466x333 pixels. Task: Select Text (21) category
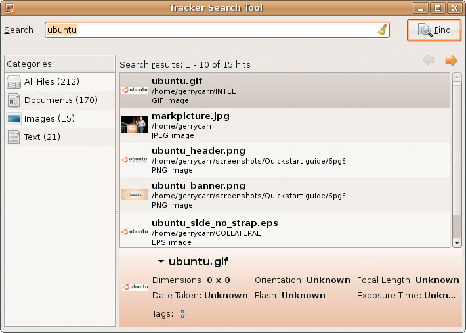click(60, 137)
